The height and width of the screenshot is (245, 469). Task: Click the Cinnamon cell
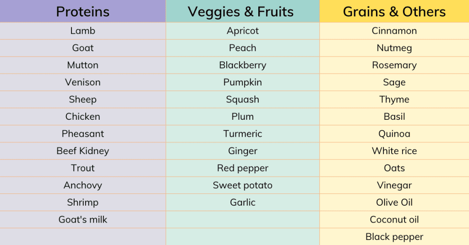394,31
